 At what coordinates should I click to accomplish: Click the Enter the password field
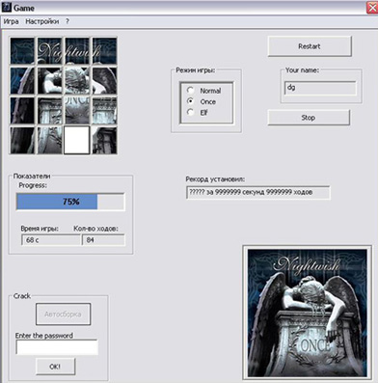point(57,347)
